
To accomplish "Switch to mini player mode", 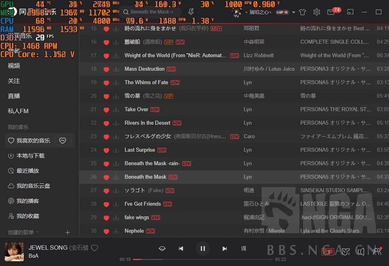I will [350, 12].
